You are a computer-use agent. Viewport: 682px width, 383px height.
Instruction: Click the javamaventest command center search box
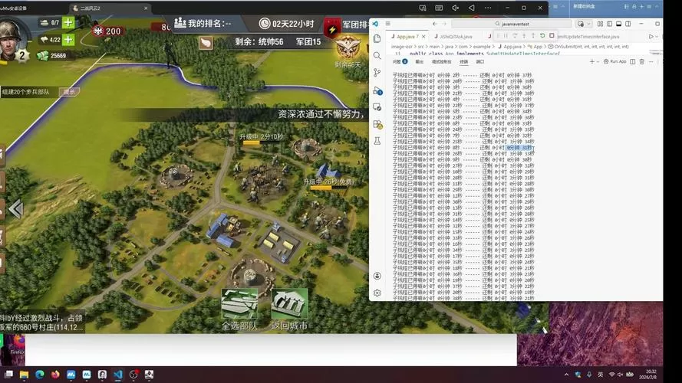coord(512,24)
